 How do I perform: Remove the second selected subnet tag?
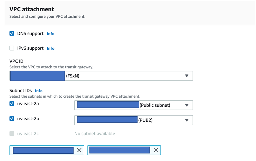(x=156, y=150)
